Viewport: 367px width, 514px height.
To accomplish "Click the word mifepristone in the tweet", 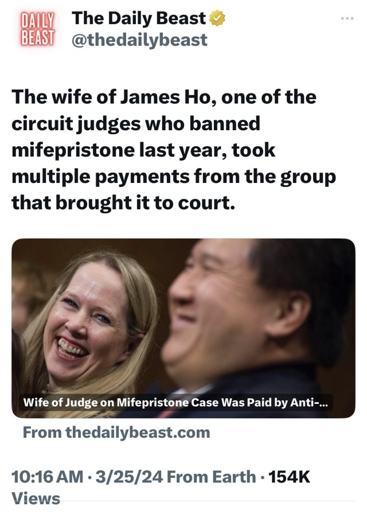I will [x=73, y=151].
